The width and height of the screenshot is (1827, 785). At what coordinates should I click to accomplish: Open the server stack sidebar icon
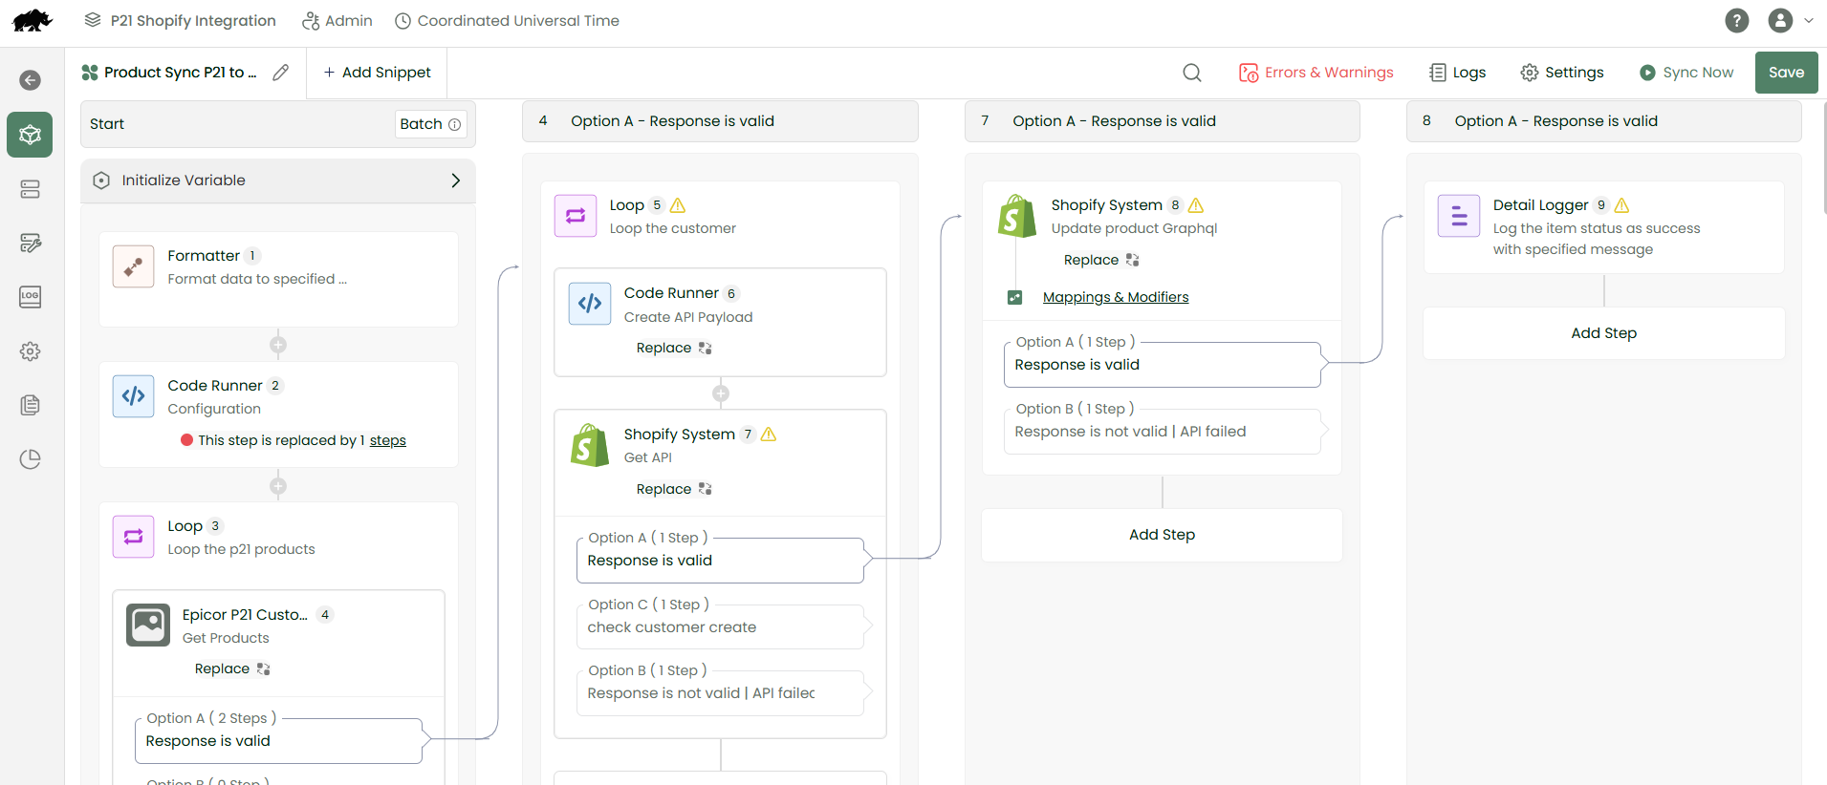pyautogui.click(x=31, y=189)
